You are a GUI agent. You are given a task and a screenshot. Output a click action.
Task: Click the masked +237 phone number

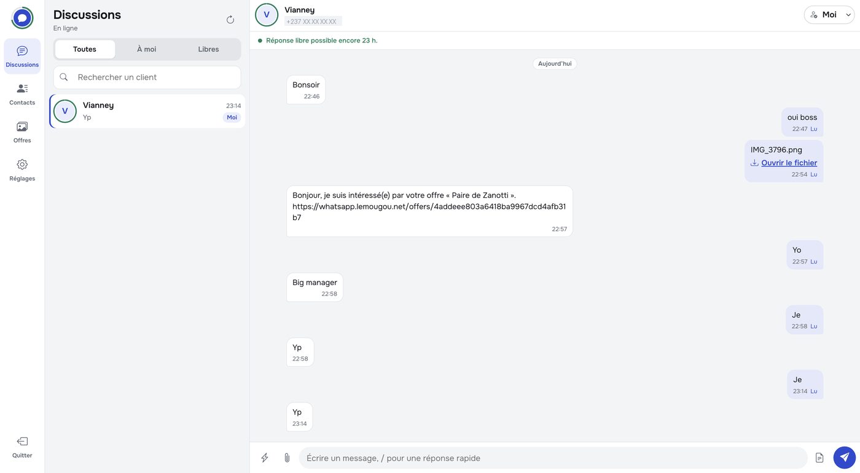(313, 21)
